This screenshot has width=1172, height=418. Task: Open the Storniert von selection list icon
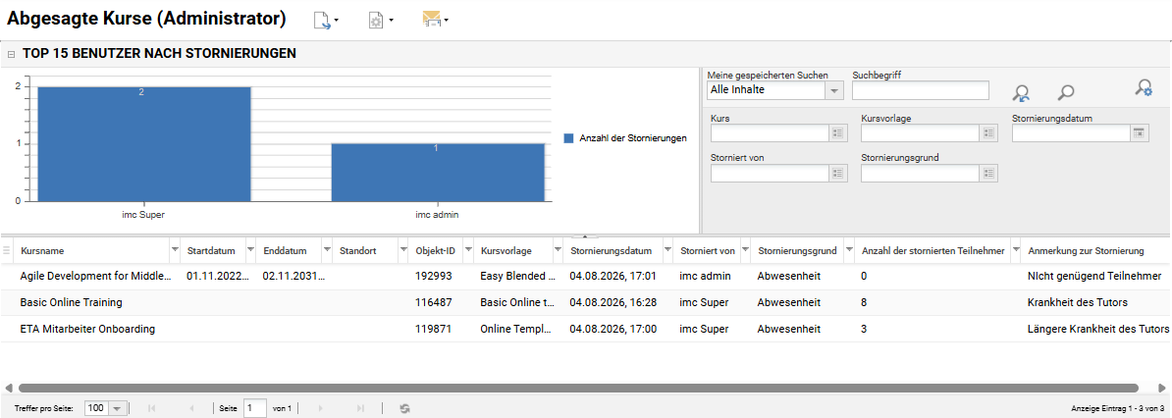838,174
